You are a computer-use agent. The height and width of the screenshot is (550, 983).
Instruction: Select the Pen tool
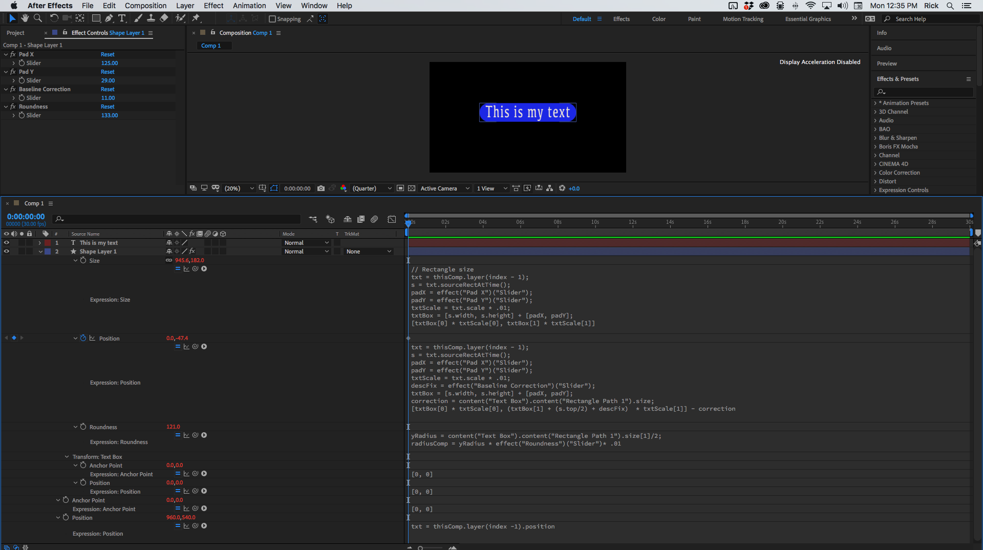(109, 18)
